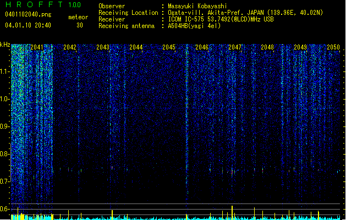Click the 2042 time marker
Screen dimensions: 346x220
(x=70, y=47)
